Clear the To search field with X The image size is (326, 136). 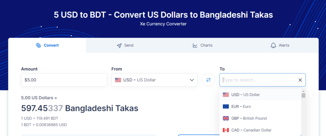[x=300, y=80]
